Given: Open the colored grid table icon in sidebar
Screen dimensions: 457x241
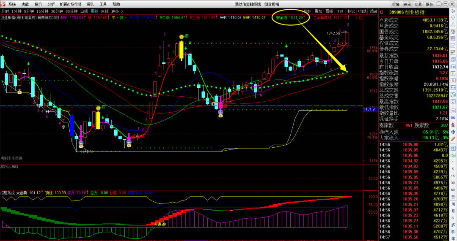Looking at the screenshot, I should tap(453, 39).
